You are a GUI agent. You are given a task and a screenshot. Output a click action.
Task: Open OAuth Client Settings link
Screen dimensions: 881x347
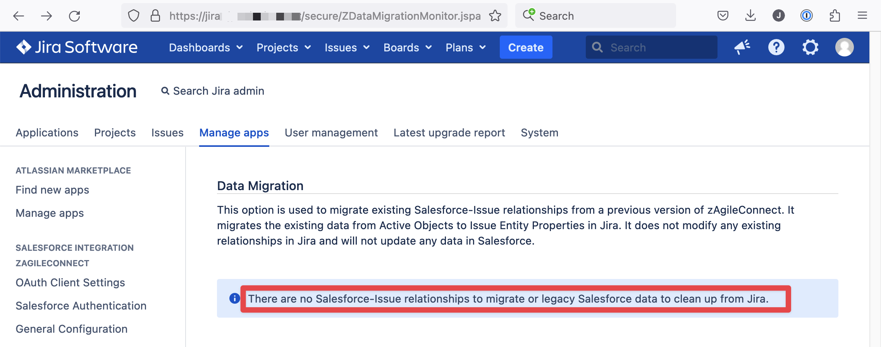(x=70, y=282)
